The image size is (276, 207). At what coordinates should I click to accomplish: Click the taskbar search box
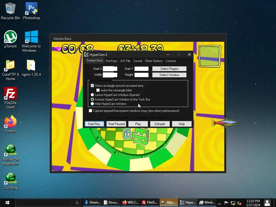pyautogui.click(x=48, y=203)
